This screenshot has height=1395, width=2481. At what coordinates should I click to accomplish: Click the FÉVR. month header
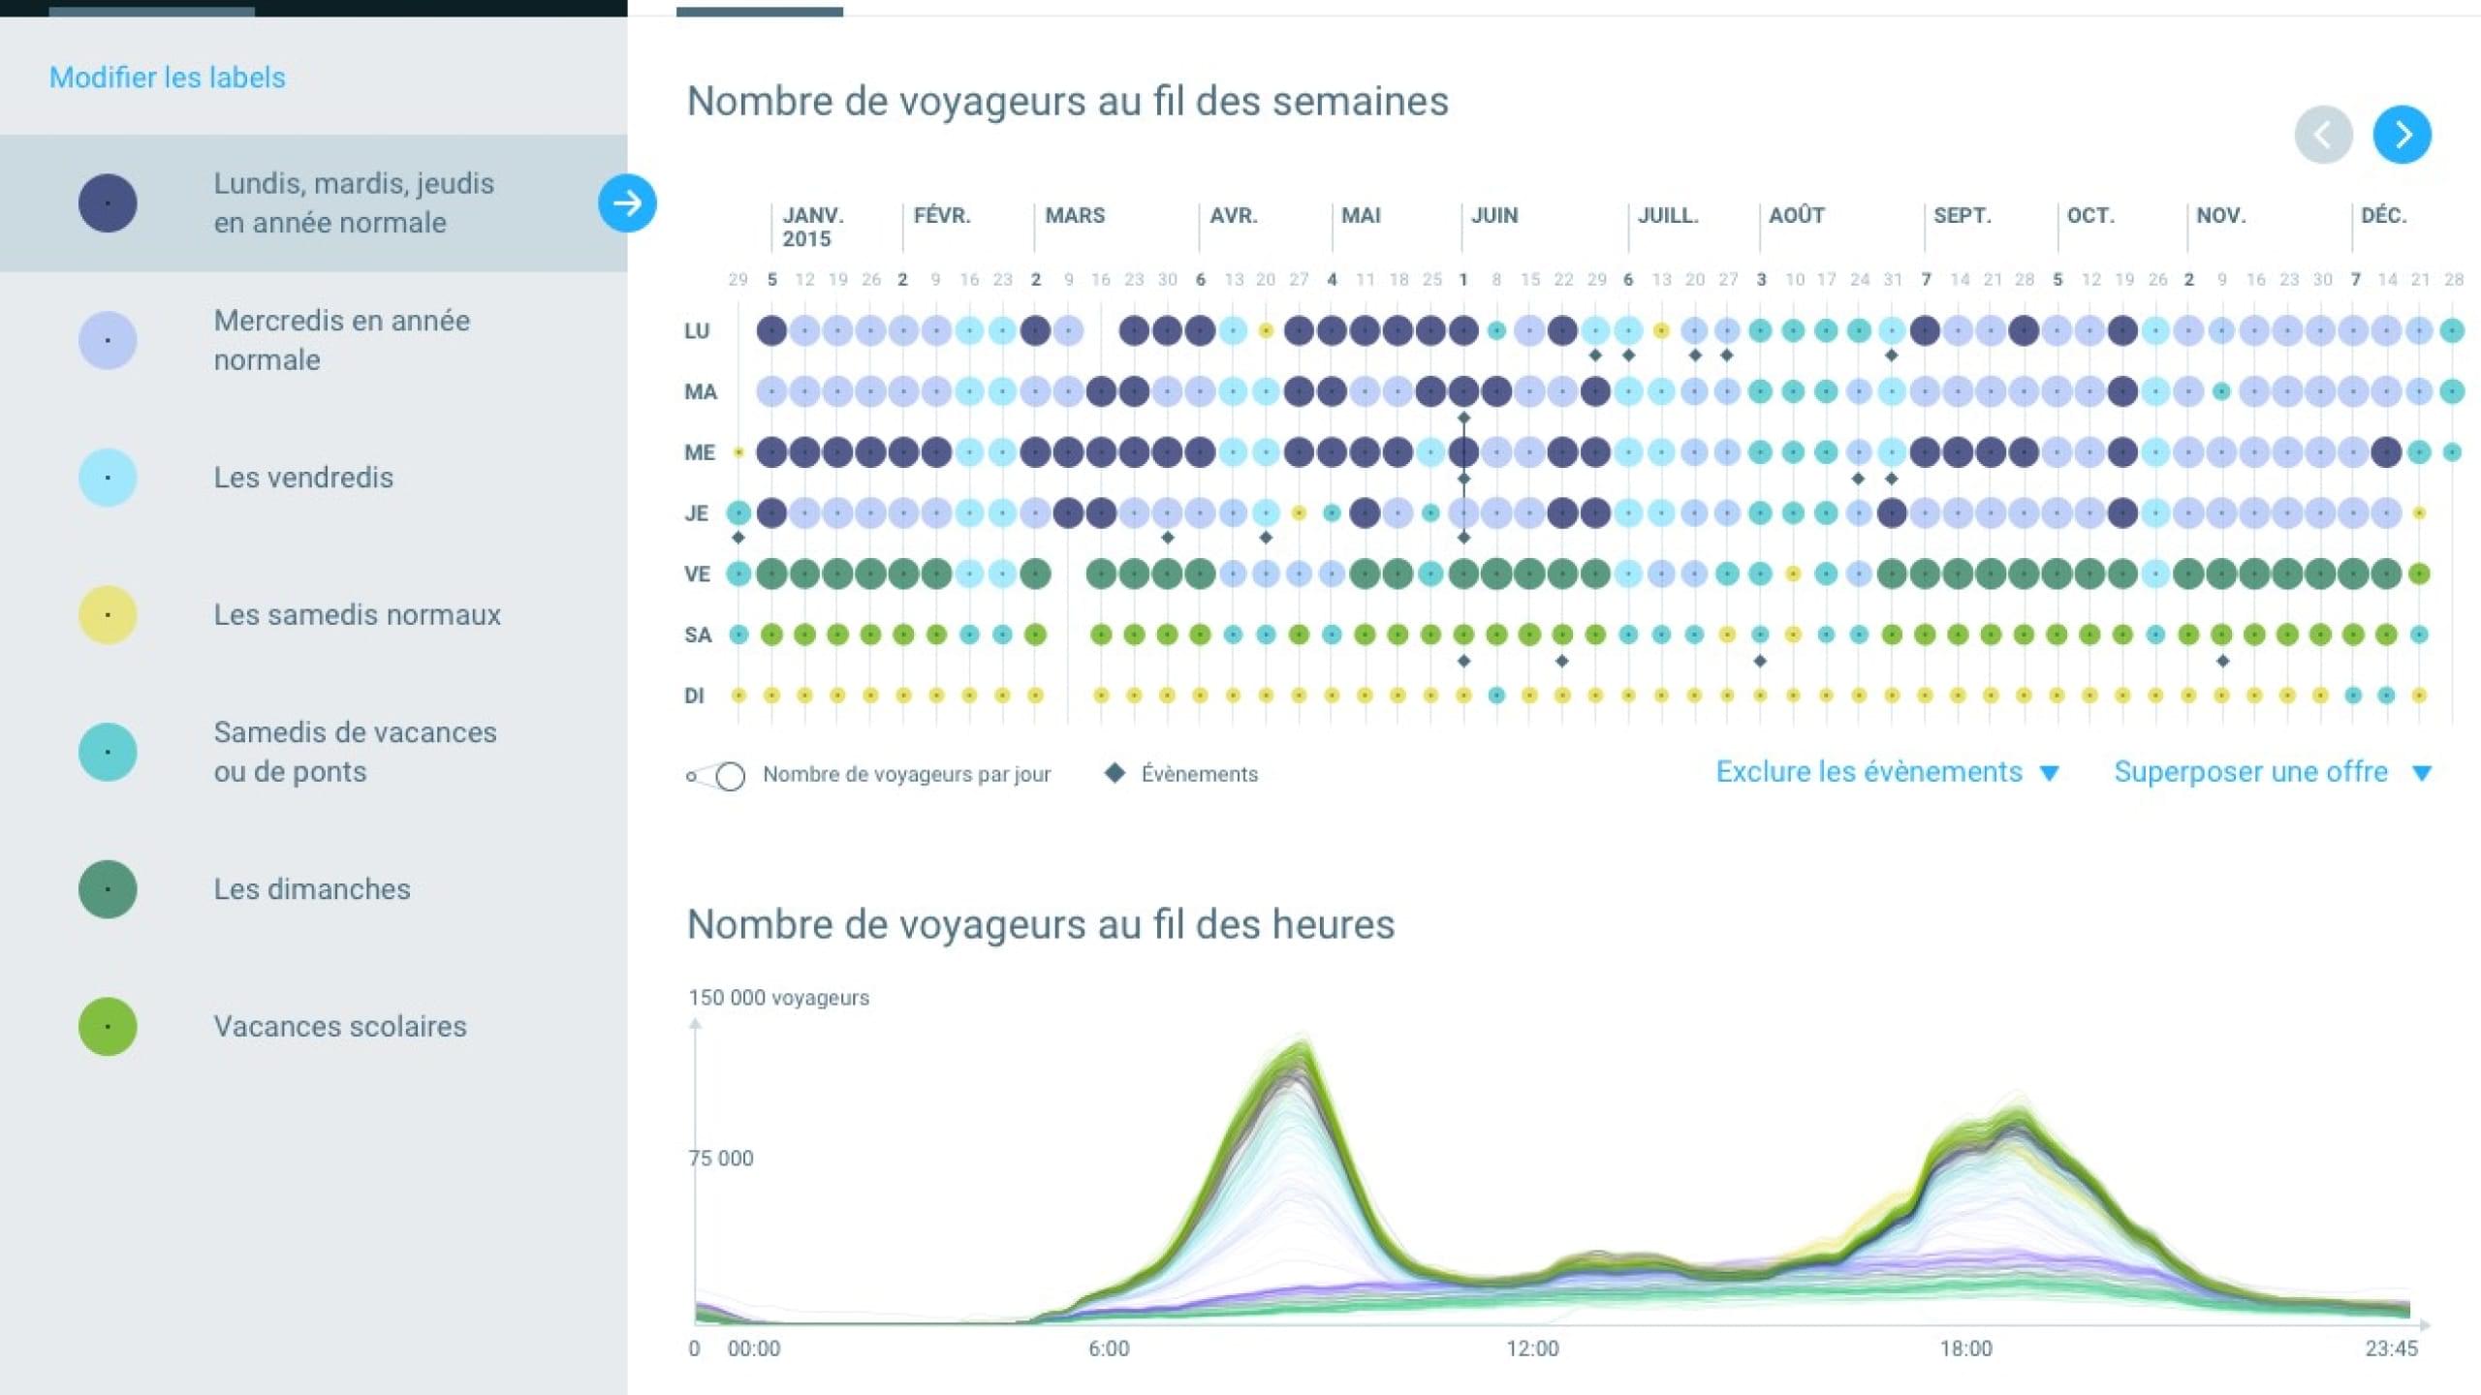(x=942, y=215)
